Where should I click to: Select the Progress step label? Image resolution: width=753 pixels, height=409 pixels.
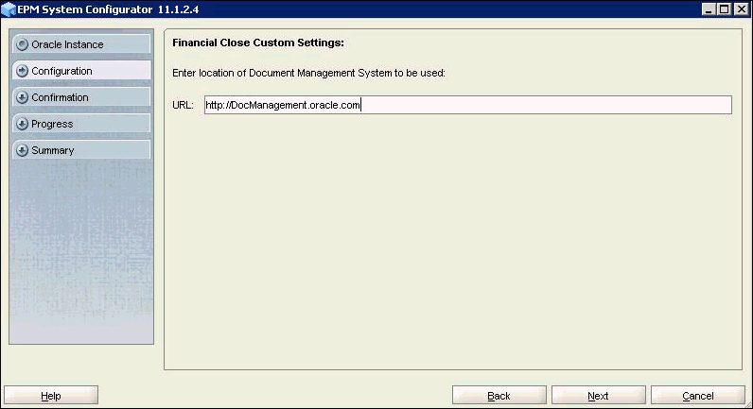tap(52, 124)
